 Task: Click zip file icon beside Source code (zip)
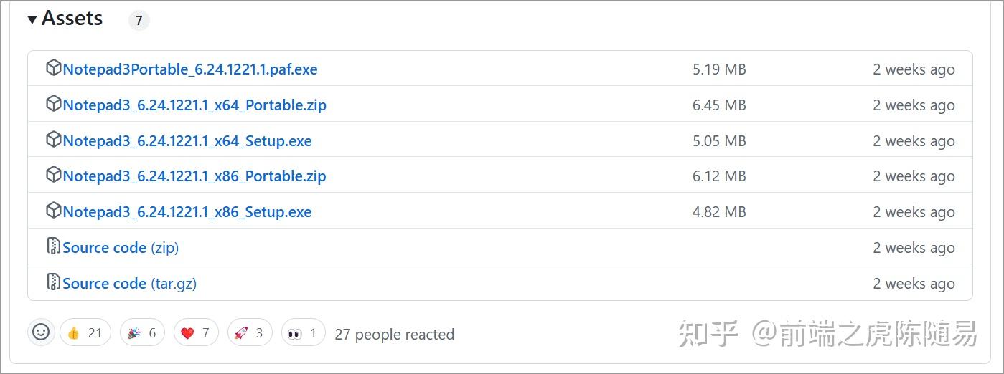tap(53, 246)
